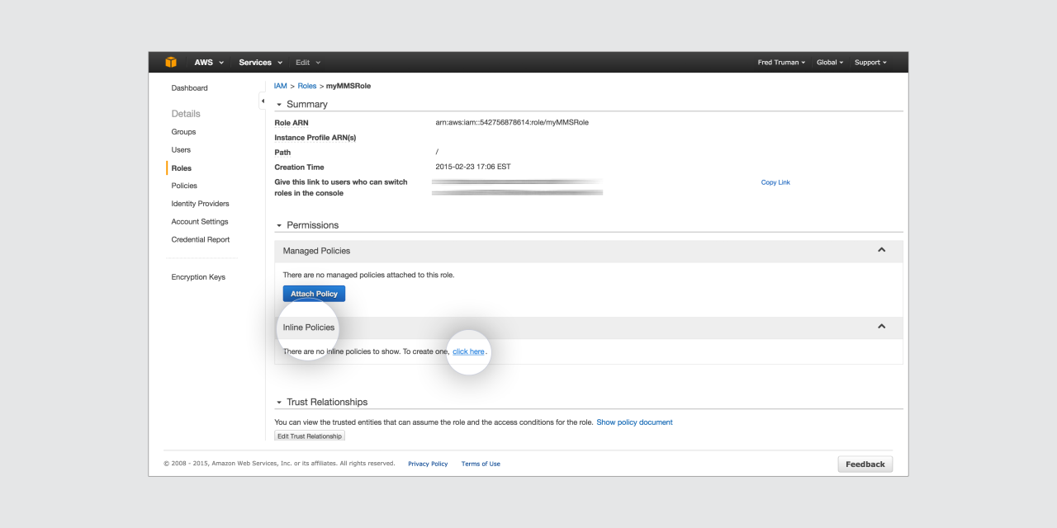Viewport: 1057px width, 528px height.
Task: Collapse the Managed Policies panel chevron
Action: [881, 250]
